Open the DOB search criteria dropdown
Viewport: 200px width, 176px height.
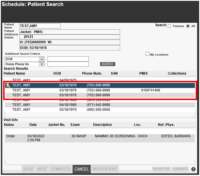coord(41,59)
